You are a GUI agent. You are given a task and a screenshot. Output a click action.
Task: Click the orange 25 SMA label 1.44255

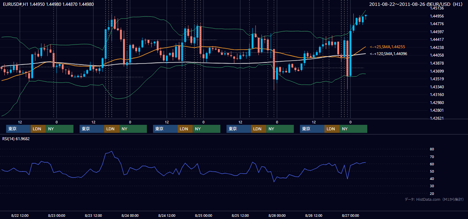tap(387, 47)
